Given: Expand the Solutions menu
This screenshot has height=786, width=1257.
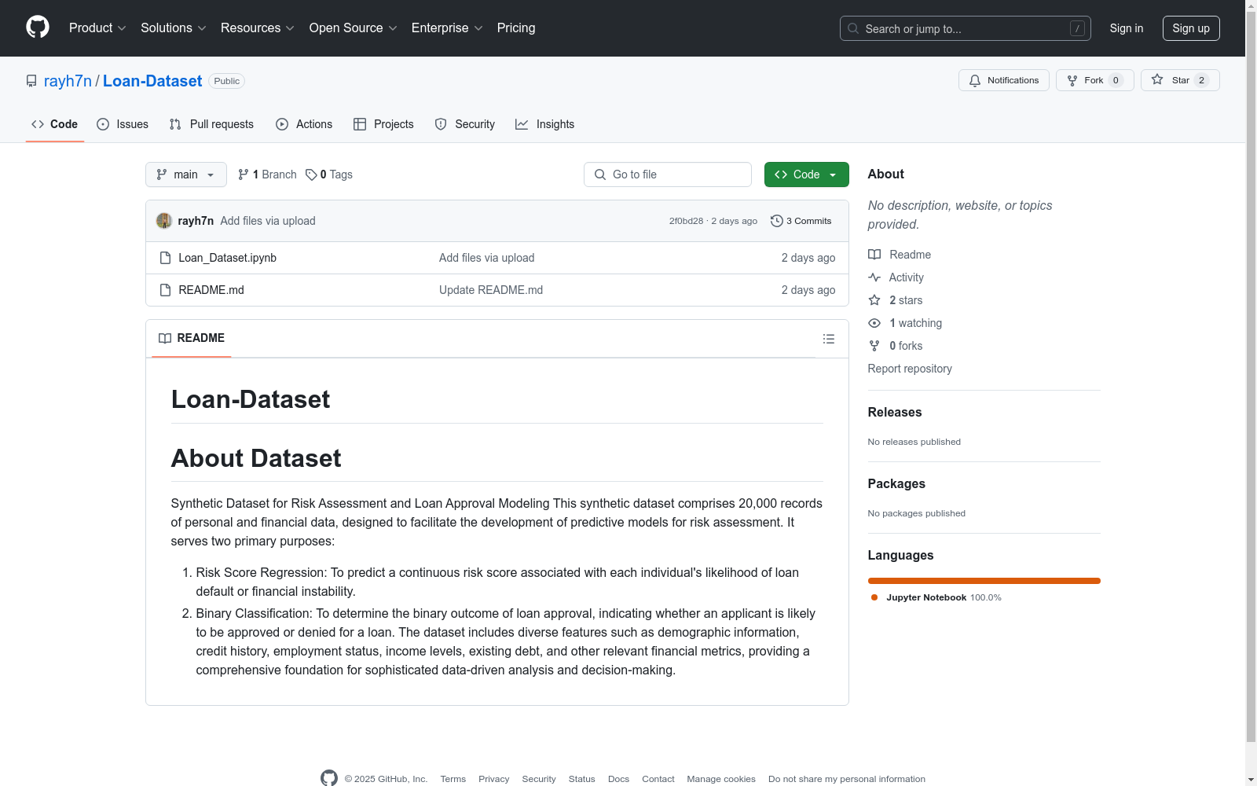Looking at the screenshot, I should coord(174,28).
